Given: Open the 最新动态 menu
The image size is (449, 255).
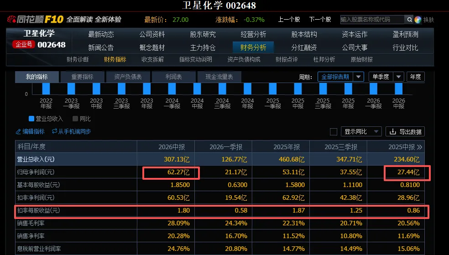Looking at the screenshot, I should (101, 34).
